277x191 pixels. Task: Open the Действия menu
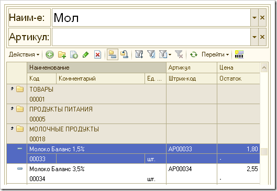[24, 54]
